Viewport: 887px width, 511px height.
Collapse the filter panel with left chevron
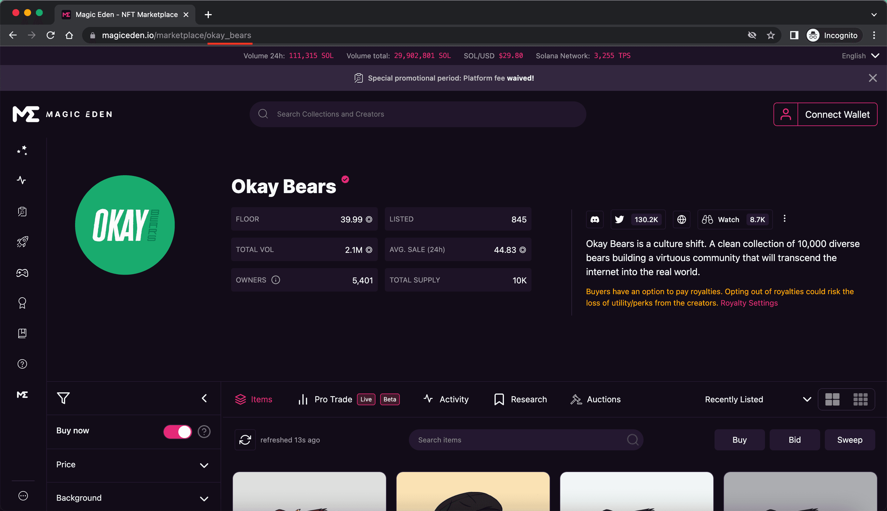click(204, 398)
